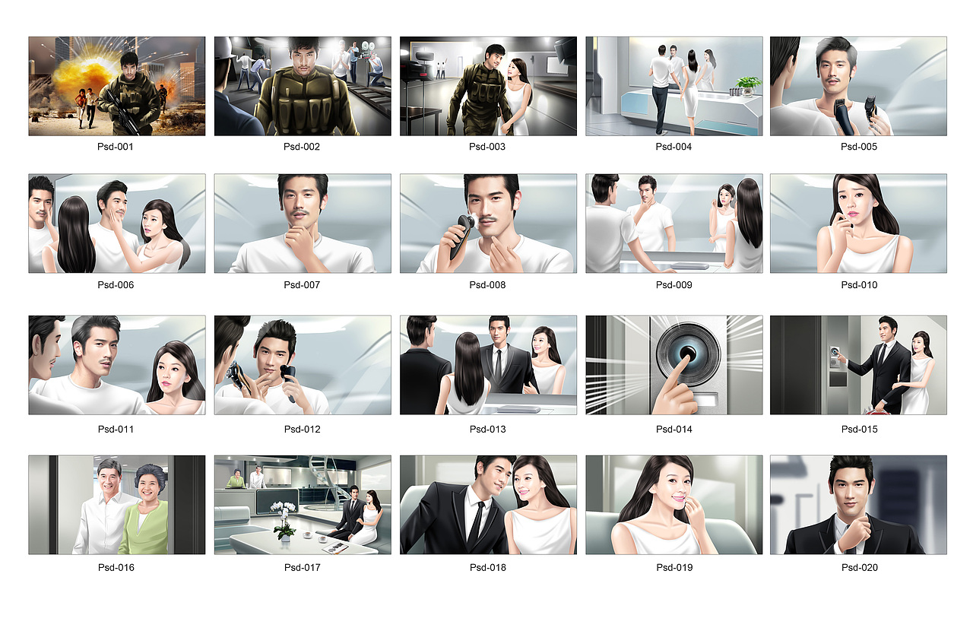
Task: Click the Psd-014 doorbell finger thumbnail
Action: pyautogui.click(x=674, y=365)
